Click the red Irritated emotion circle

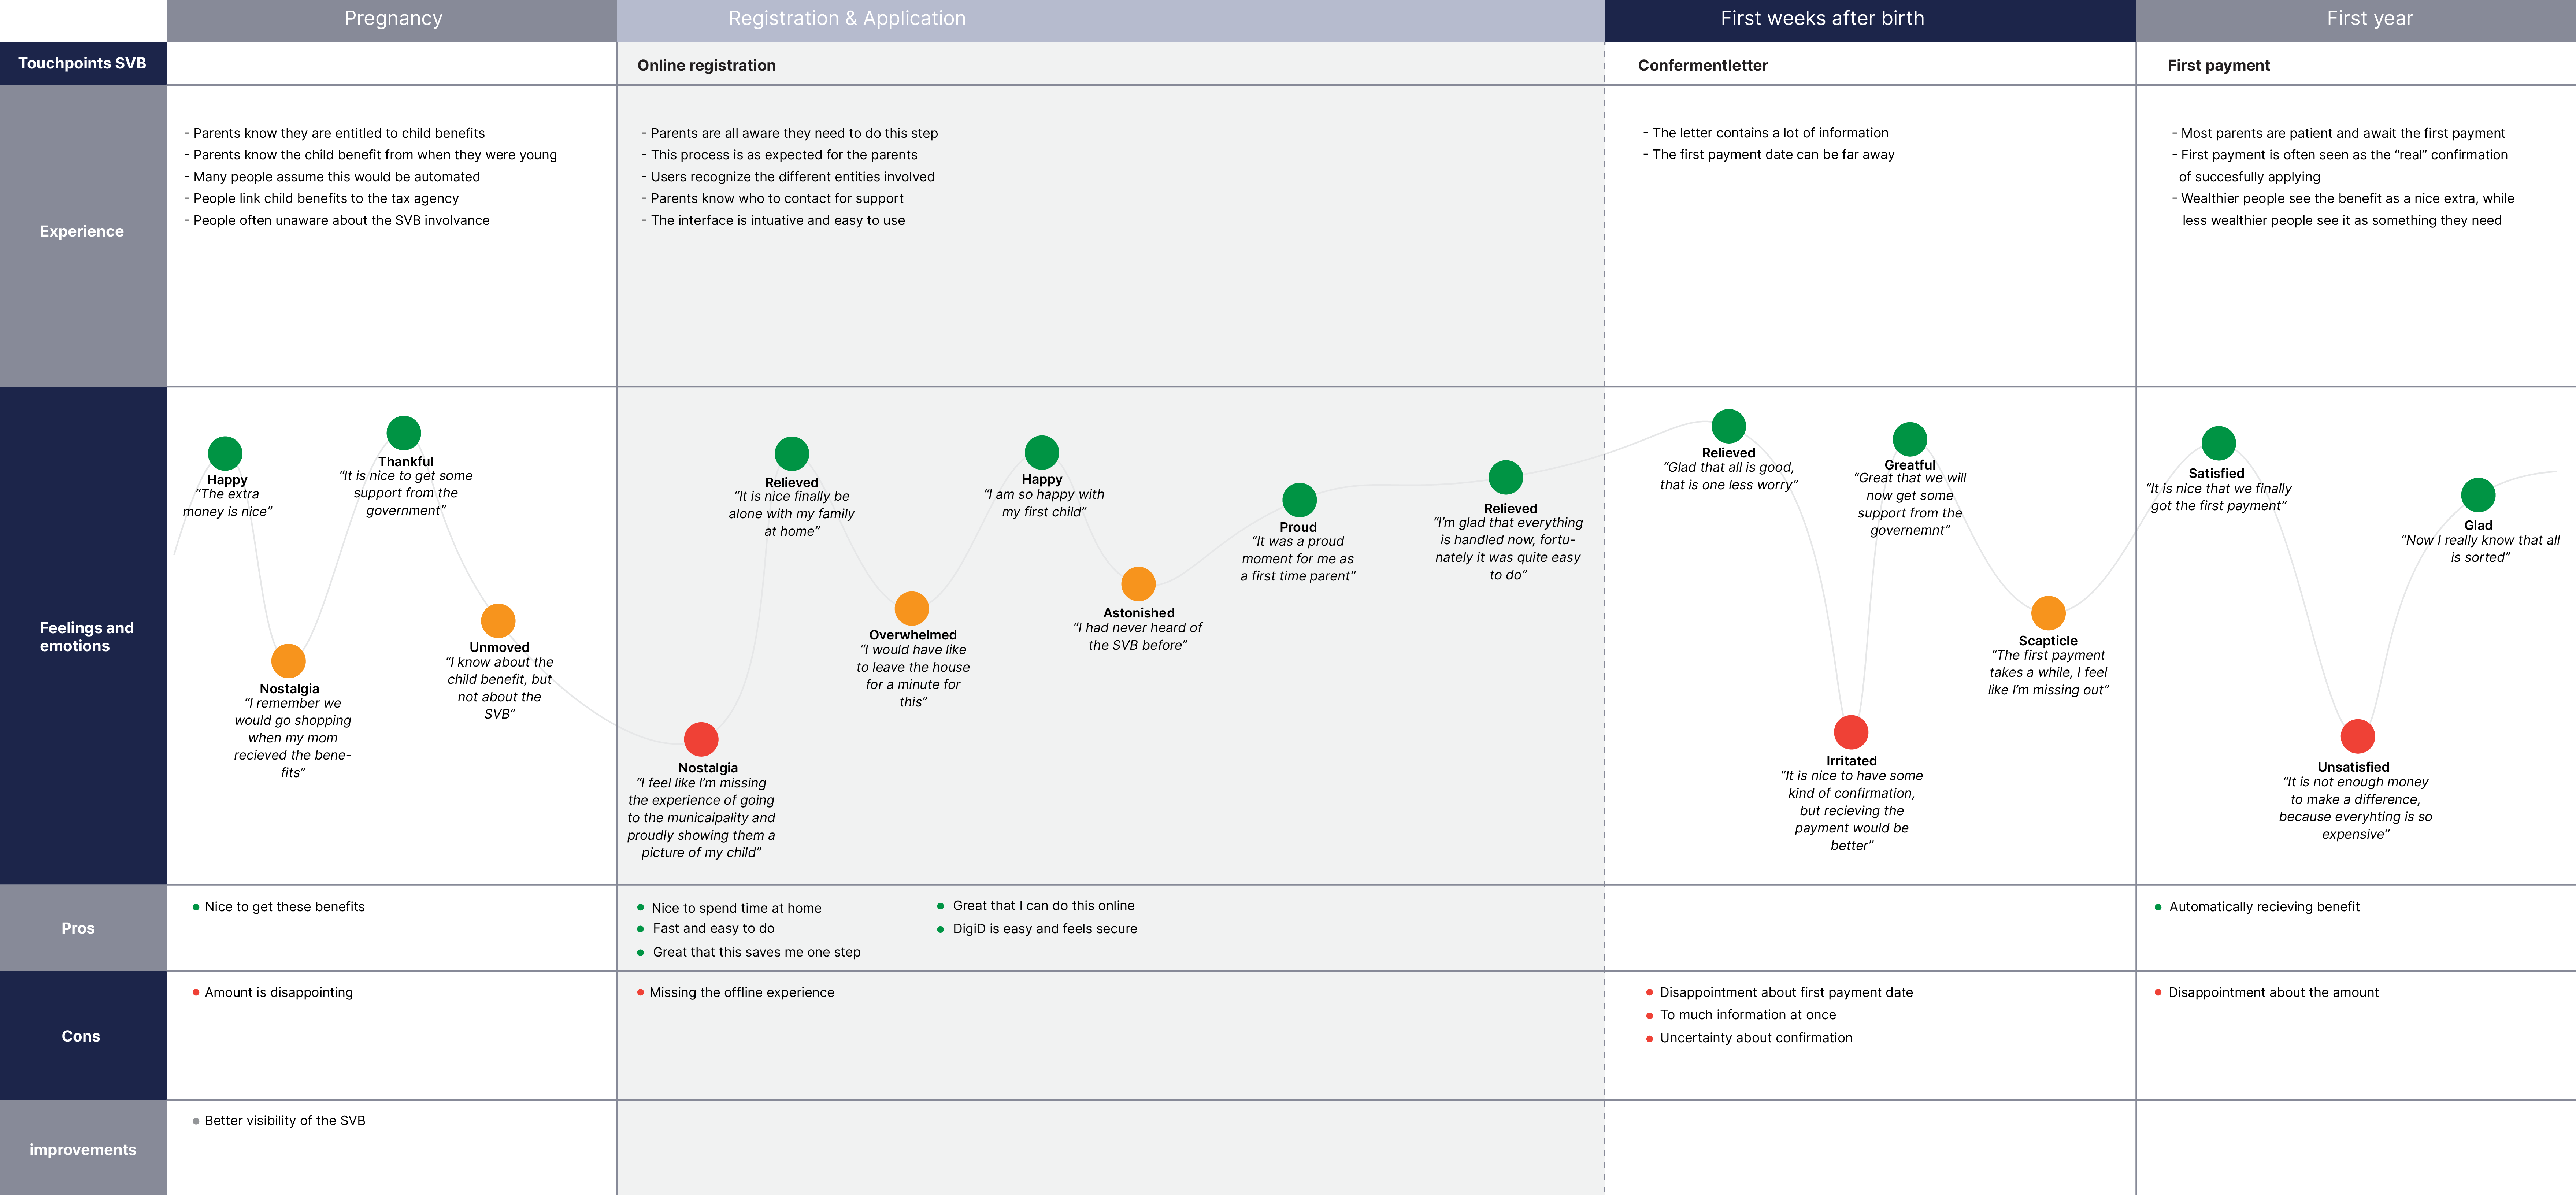click(1851, 732)
